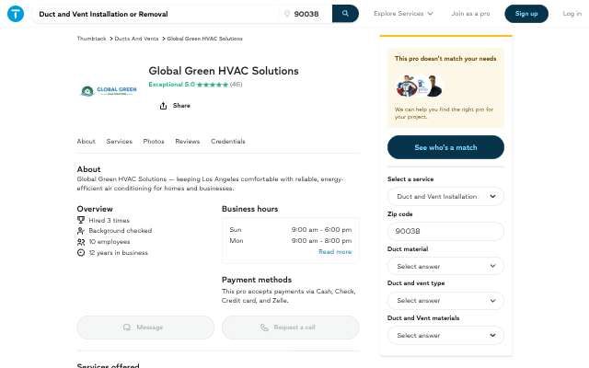Image resolution: width=589 pixels, height=368 pixels.
Task: Click the trophy icon beside Hired 3 times
Action: click(x=81, y=220)
